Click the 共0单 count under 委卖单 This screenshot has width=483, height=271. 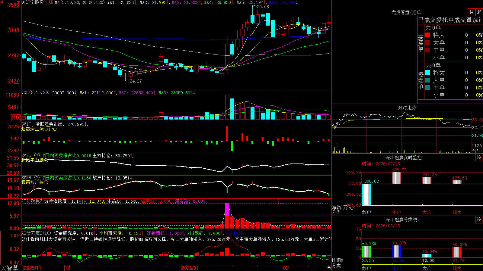tap(433, 65)
